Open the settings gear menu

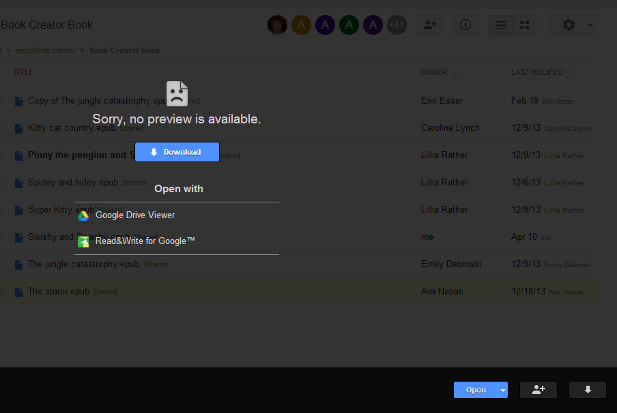click(x=569, y=25)
